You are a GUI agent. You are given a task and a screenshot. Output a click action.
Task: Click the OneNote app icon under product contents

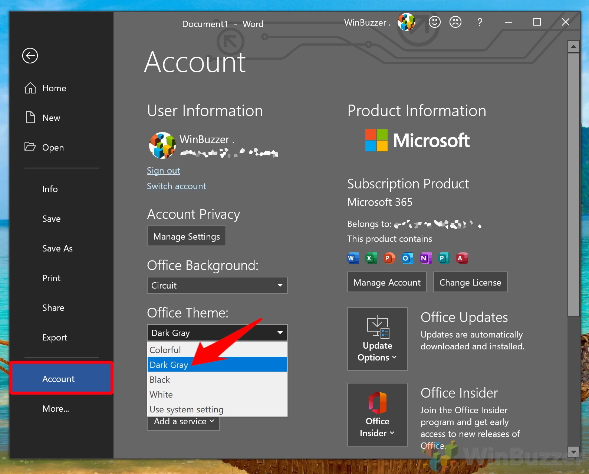click(x=425, y=258)
